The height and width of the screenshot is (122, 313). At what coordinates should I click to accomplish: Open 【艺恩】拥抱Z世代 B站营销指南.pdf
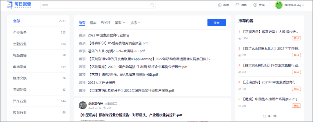[123, 75]
